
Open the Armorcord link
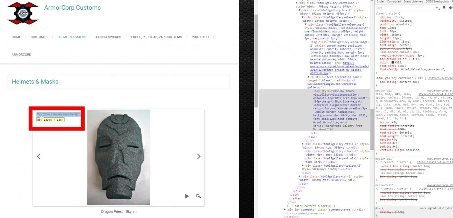click(21, 54)
